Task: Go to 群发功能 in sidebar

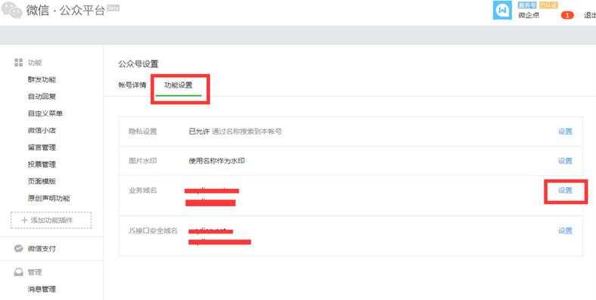Action: tap(42, 80)
